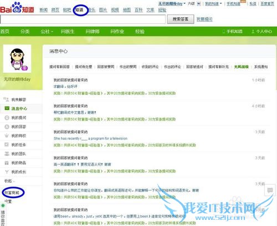Switch to 作出的赞同 tab
This screenshot has height=226, width=277.
(x=128, y=67)
